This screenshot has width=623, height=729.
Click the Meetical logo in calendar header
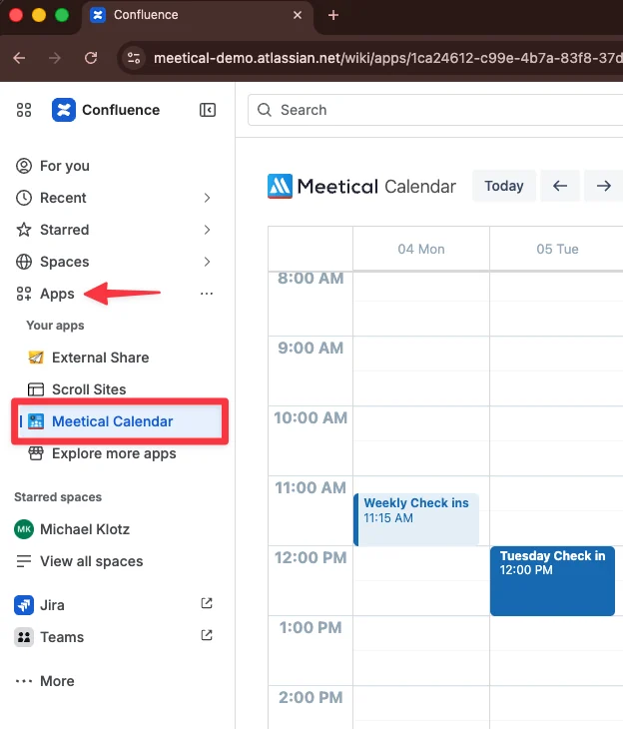(280, 187)
